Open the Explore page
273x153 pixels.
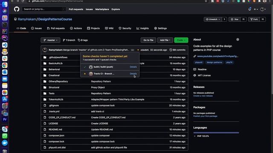click(x=116, y=9)
